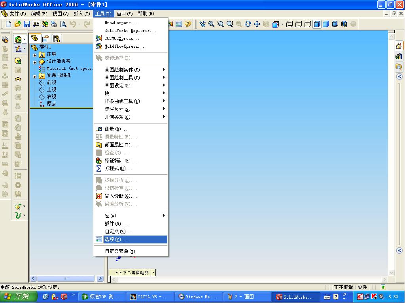Open the 帮助 menu
This screenshot has height=303, width=405.
pyautogui.click(x=146, y=14)
